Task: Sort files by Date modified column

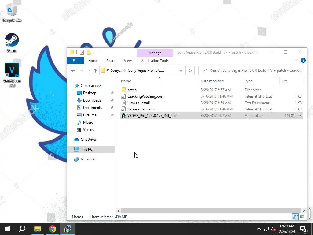Action: click(212, 81)
